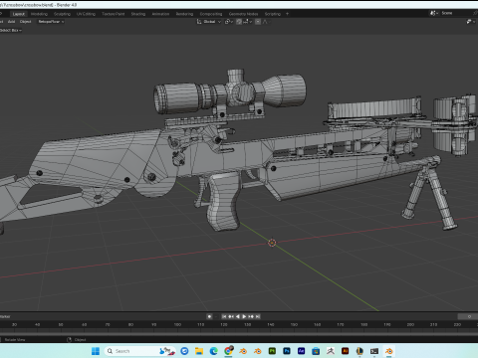Screen dimensions: 478x358
Task: Open the Compositing workspace tab
Action: click(x=211, y=14)
